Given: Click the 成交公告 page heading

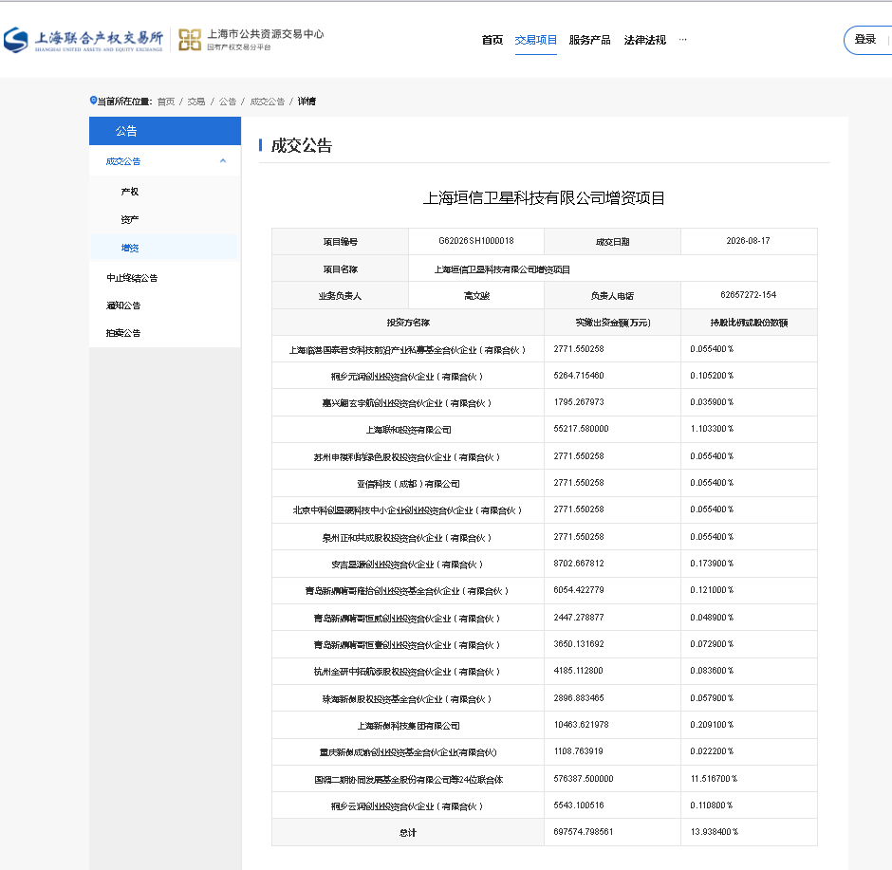Looking at the screenshot, I should tap(302, 145).
